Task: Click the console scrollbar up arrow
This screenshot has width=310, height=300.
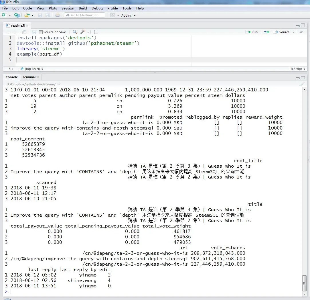Action: coord(305,90)
